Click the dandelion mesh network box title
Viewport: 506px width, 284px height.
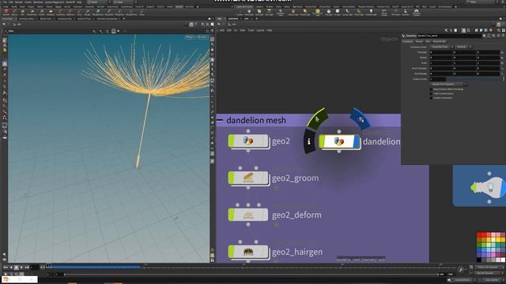(256, 120)
